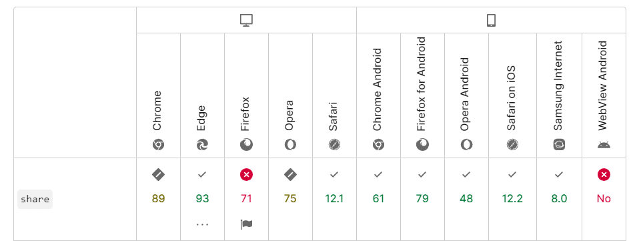
Task: Click the red X under WebView Android
Action: (604, 175)
